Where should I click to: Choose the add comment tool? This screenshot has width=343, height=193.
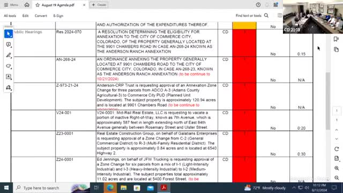[x=9, y=44]
